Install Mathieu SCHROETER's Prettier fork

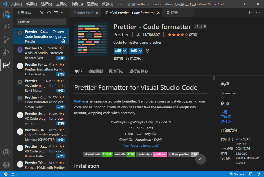tap(61, 140)
